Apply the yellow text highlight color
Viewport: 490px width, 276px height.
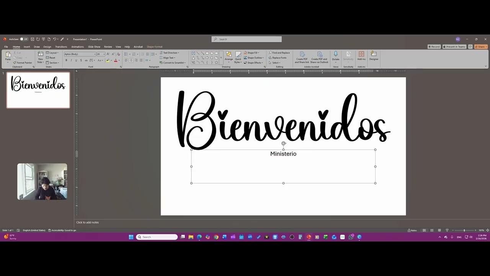pyautogui.click(x=108, y=60)
